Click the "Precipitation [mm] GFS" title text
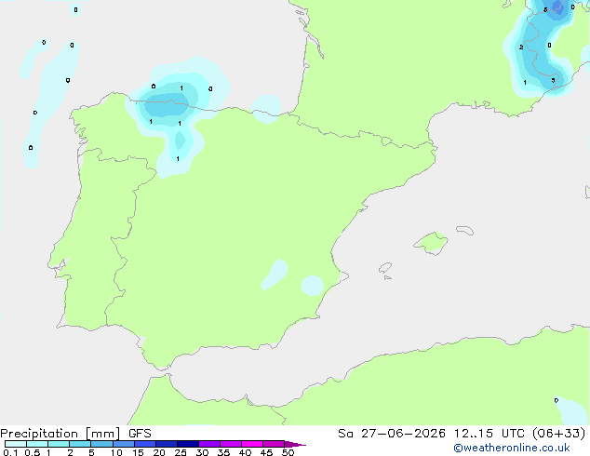Image resolution: width=590 pixels, height=456 pixels. click(x=75, y=434)
